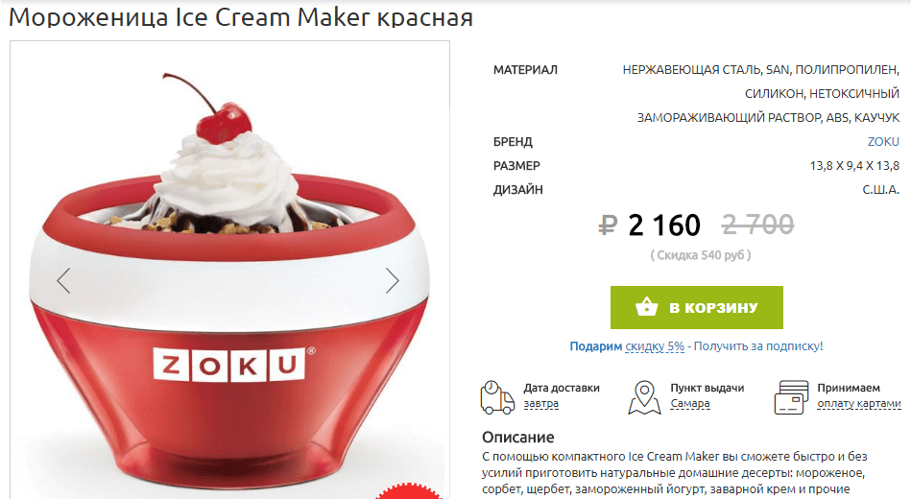Click the credit card payment icon

(791, 397)
